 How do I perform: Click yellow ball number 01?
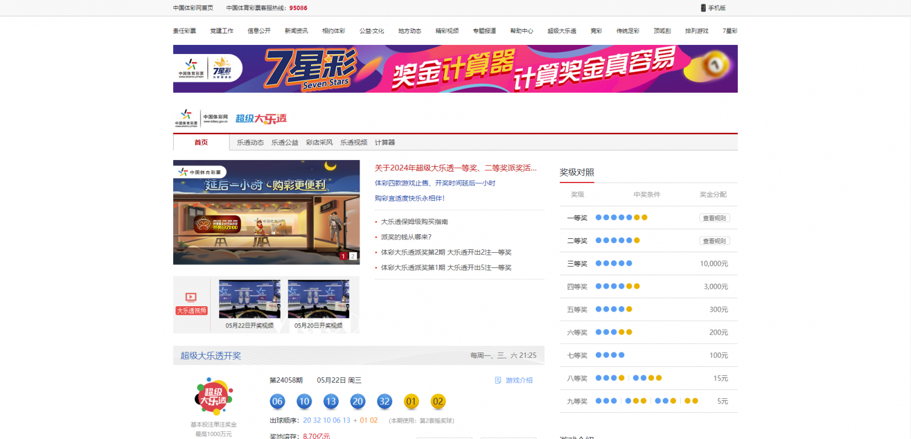[x=412, y=401]
